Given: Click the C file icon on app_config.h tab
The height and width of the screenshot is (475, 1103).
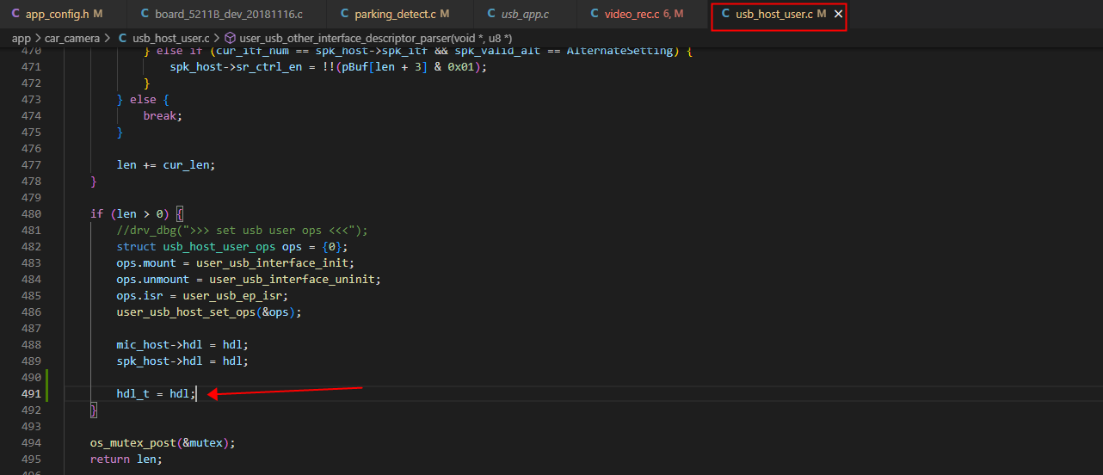Looking at the screenshot, I should click(15, 15).
